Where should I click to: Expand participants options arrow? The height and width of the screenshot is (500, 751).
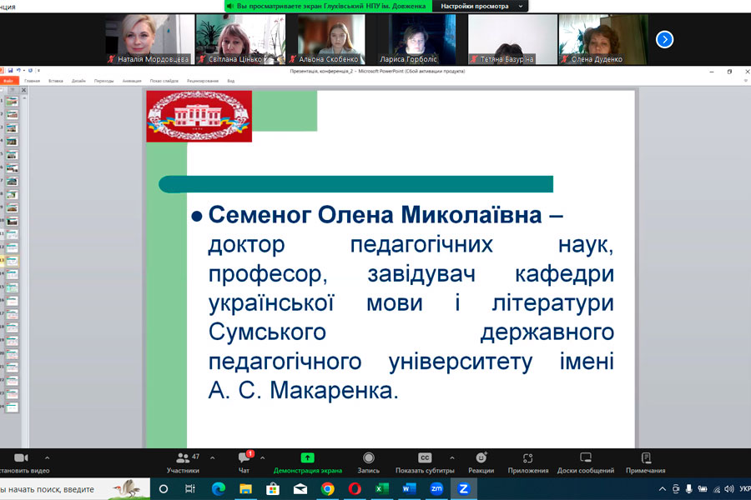[212, 458]
